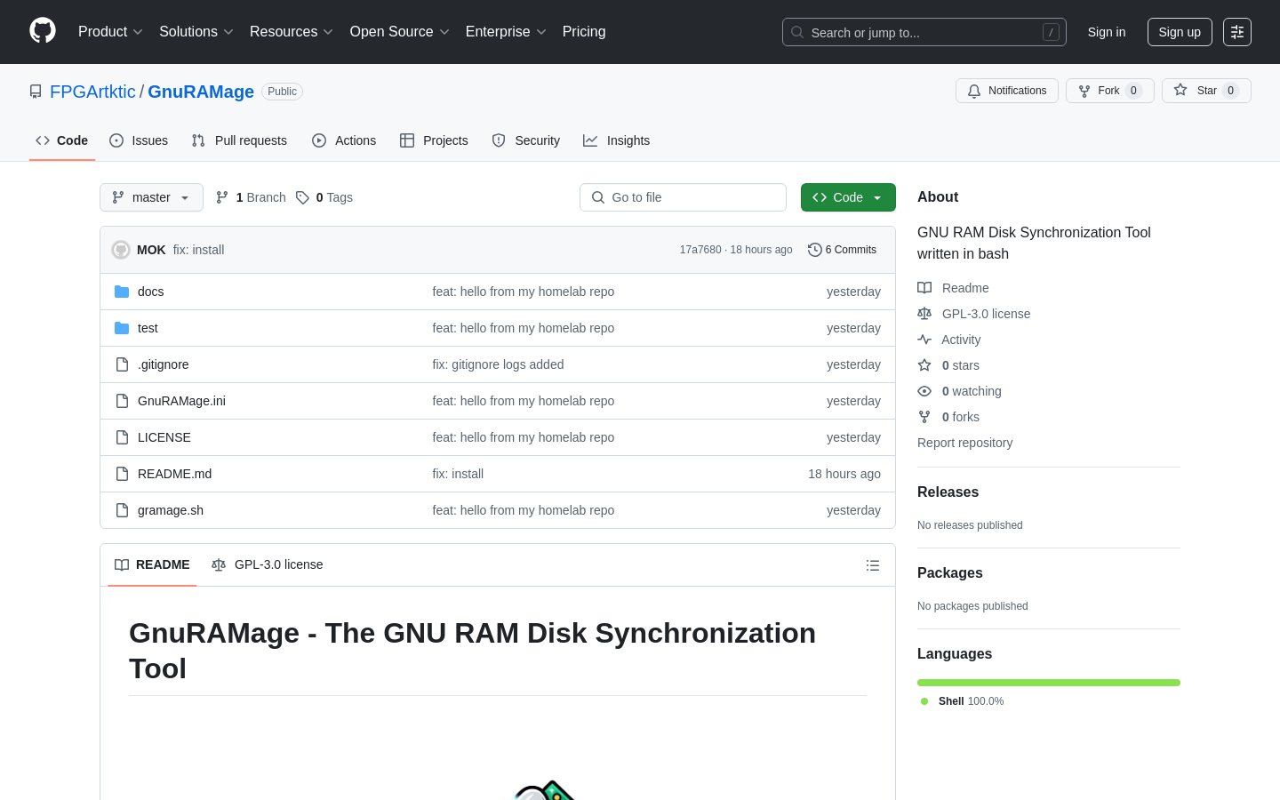Switch to the Issues tab
The width and height of the screenshot is (1280, 800).
139,140
